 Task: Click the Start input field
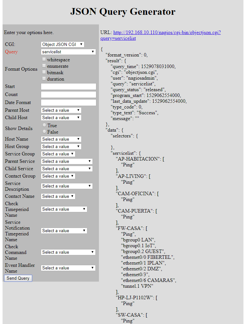(x=68, y=87)
